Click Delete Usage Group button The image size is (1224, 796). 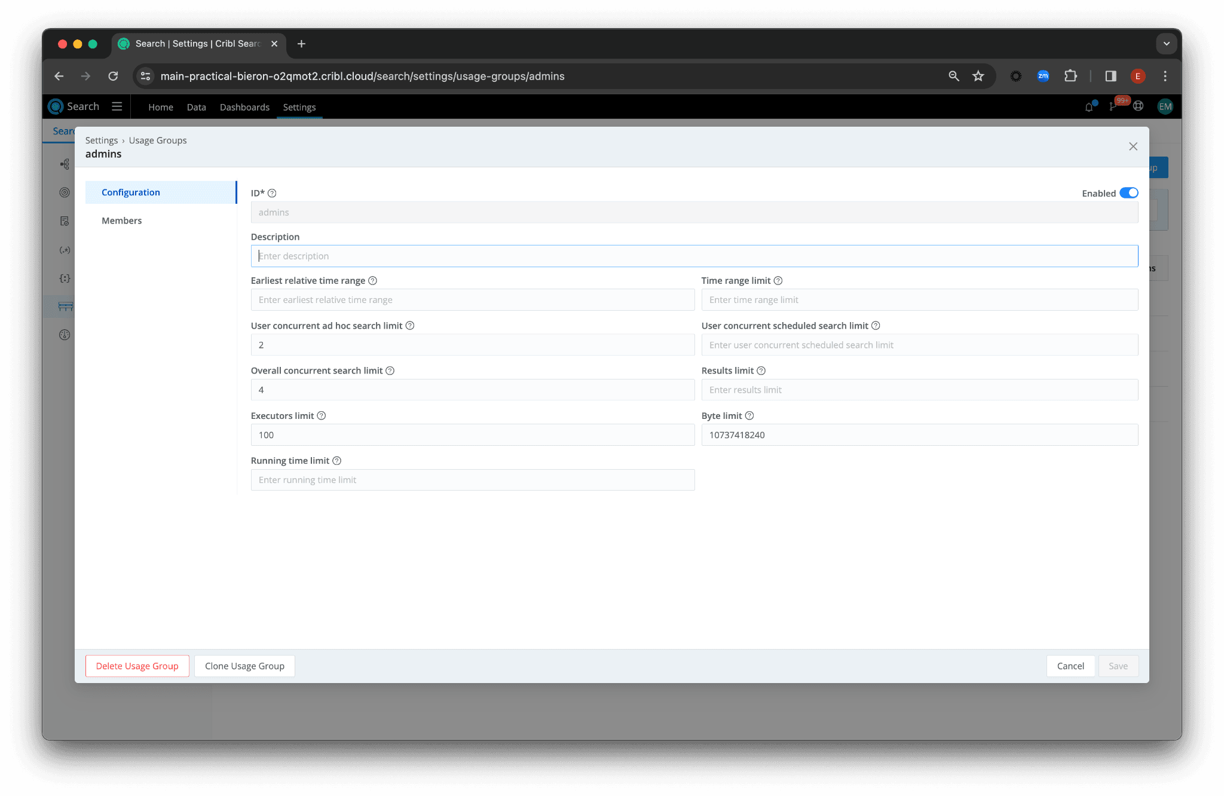click(x=137, y=666)
